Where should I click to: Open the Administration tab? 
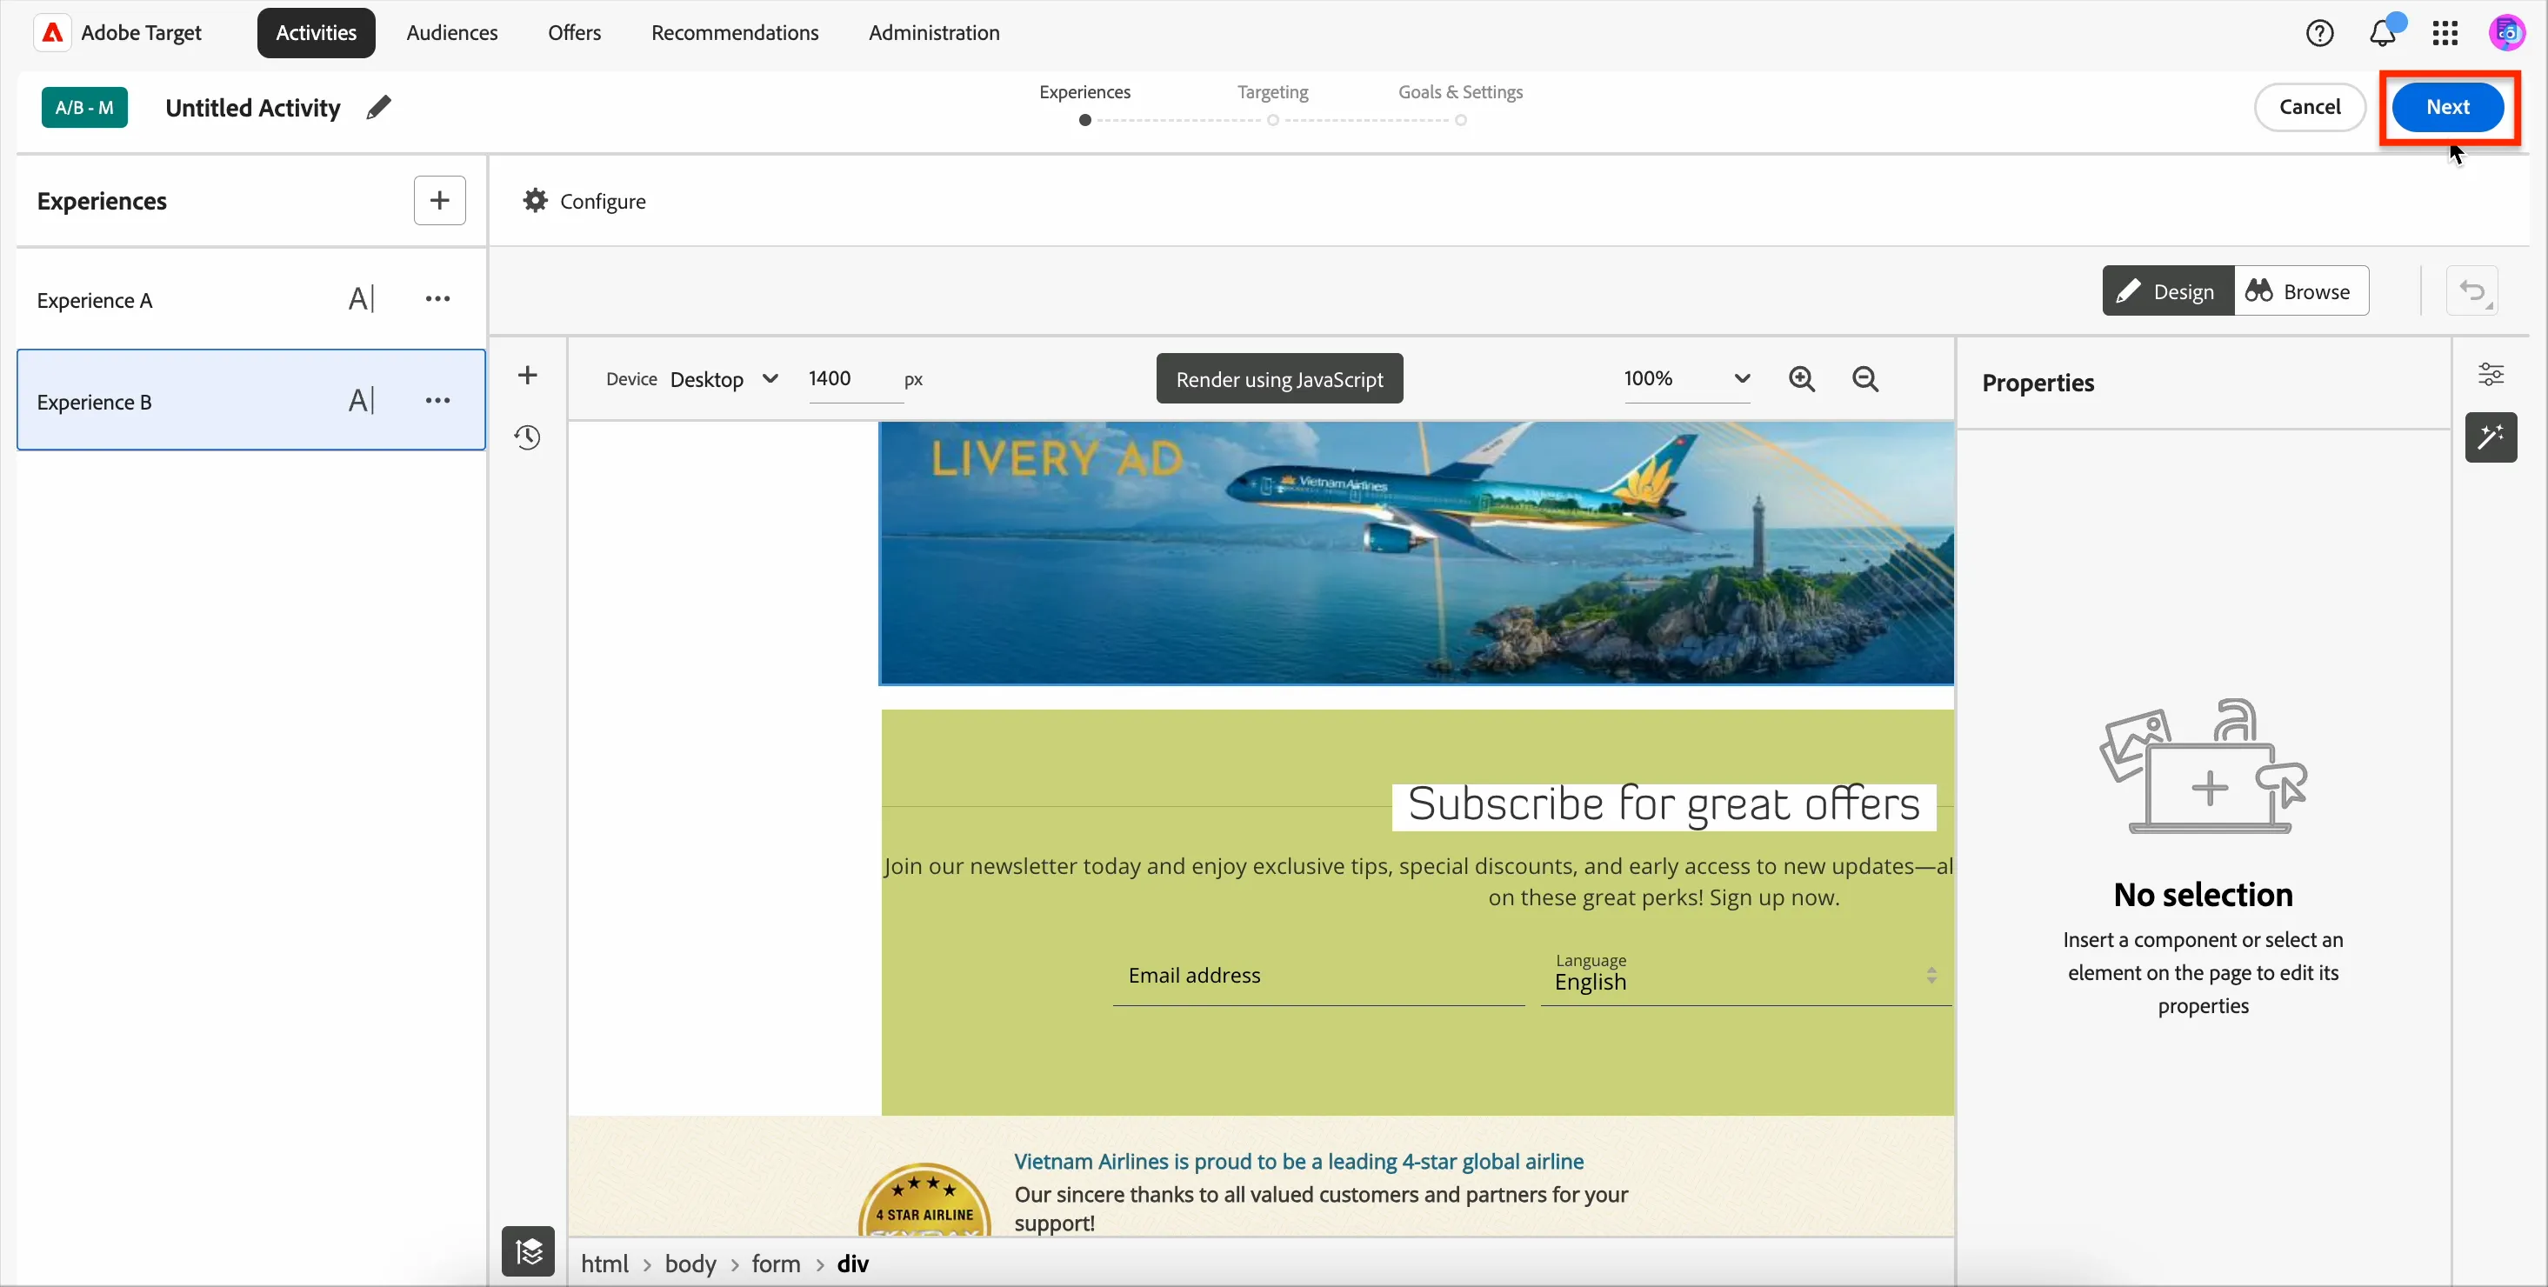[x=934, y=33]
